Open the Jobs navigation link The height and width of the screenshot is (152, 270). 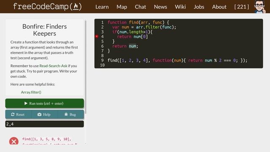pos(199,7)
